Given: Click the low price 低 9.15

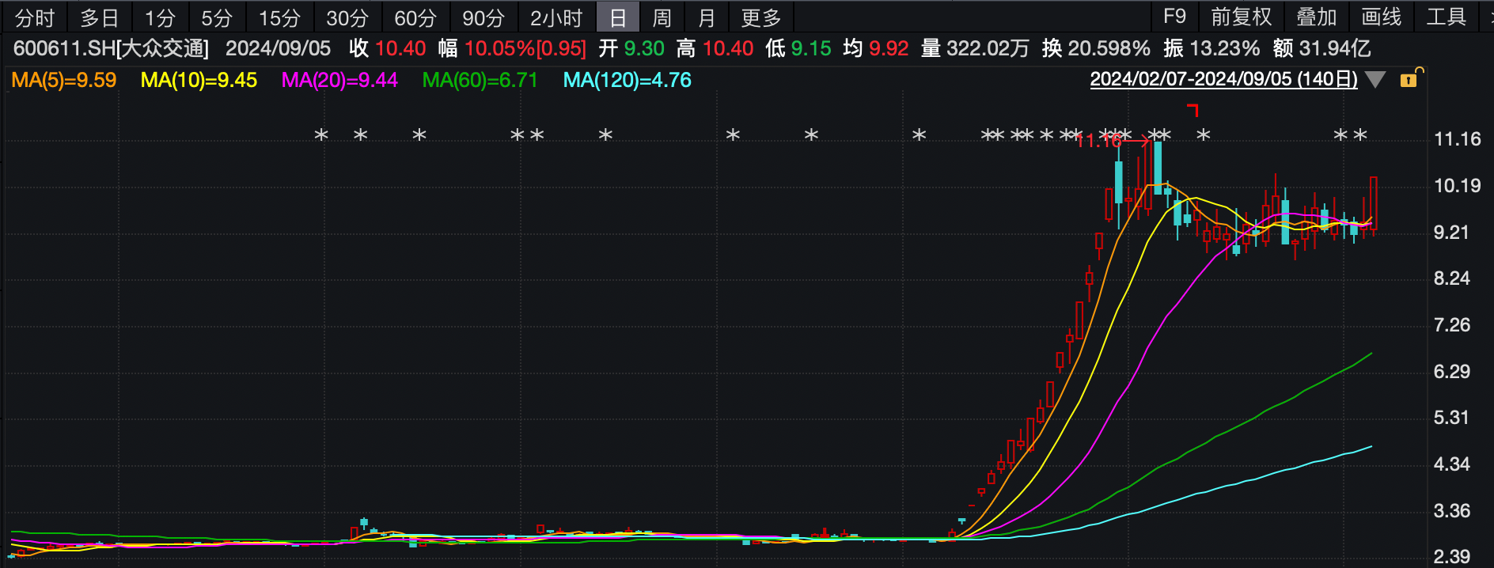Looking at the screenshot, I should click(x=798, y=48).
